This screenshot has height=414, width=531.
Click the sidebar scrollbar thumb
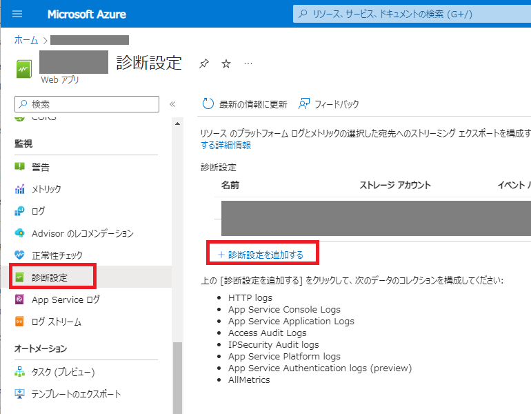177,377
